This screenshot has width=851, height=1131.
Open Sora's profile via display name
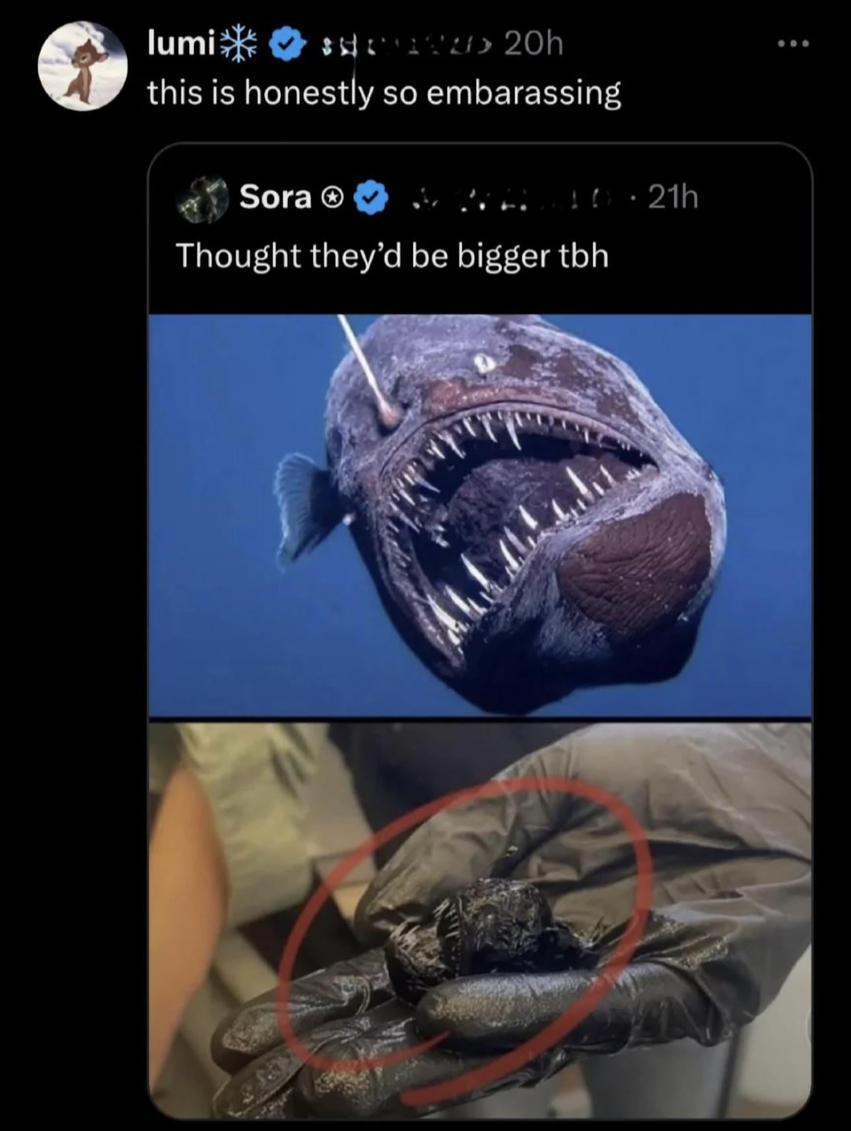pyautogui.click(x=275, y=196)
